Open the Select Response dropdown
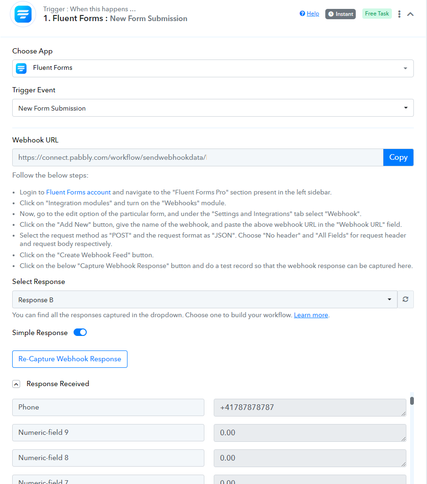This screenshot has width=427, height=484. [x=205, y=299]
